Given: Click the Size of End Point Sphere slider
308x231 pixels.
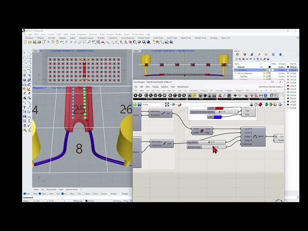Looking at the screenshot, I should coord(215,112).
